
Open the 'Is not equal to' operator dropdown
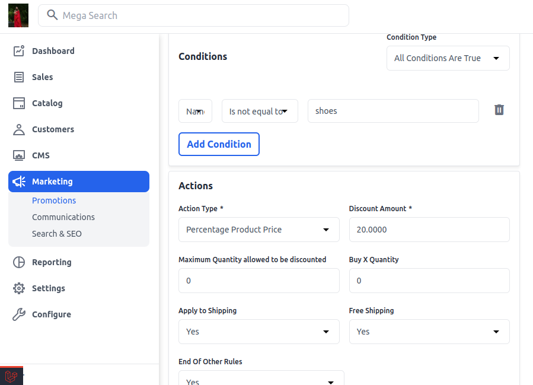point(260,111)
